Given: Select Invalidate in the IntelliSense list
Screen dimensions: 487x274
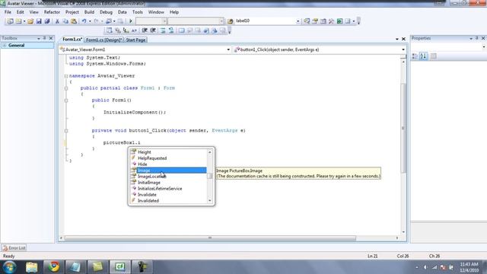Looking at the screenshot, I should pyautogui.click(x=168, y=195).
